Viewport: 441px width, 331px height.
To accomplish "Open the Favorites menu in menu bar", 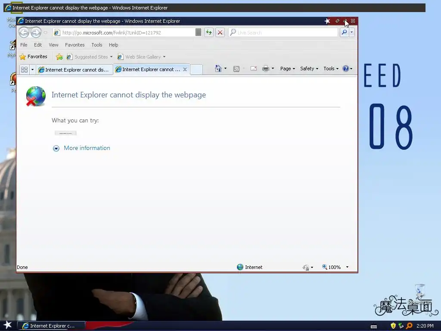I will [75, 45].
